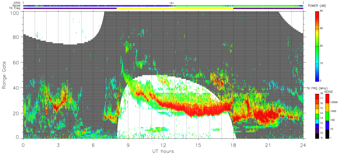Click the "6" tick on the UT hours axis
Viewport: 341px width, 157px height.
93,145
